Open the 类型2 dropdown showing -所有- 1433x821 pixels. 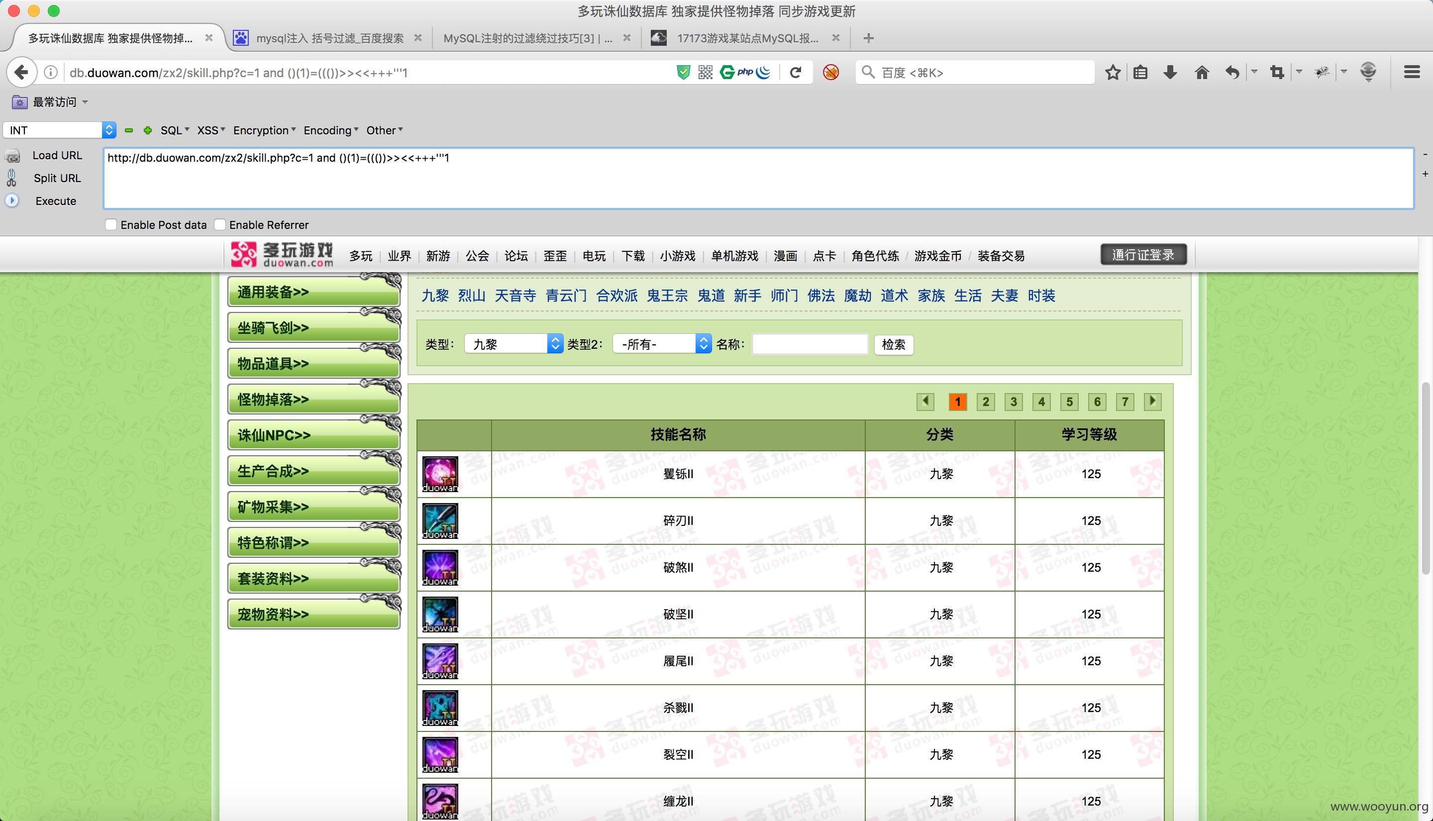click(x=662, y=344)
